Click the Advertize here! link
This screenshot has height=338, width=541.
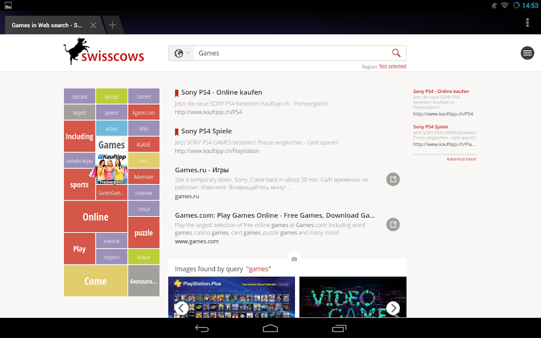(461, 159)
